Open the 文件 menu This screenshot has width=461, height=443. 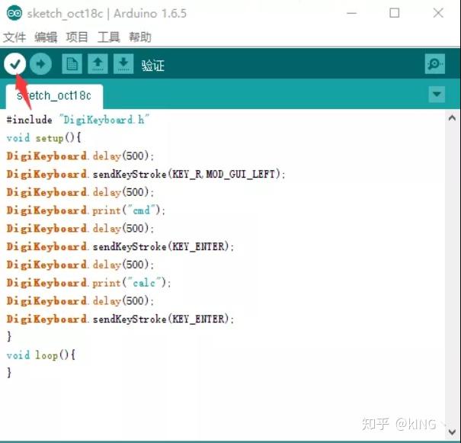[x=14, y=37]
